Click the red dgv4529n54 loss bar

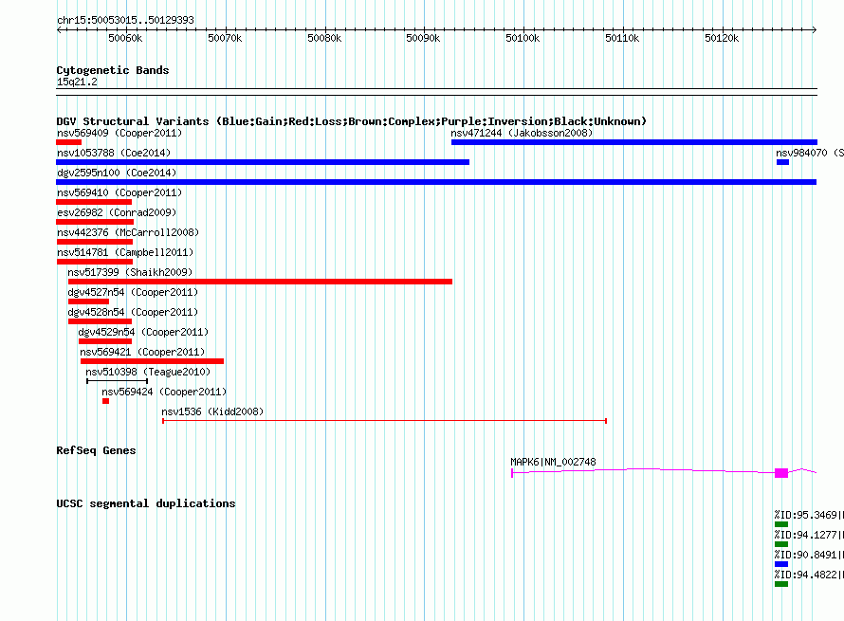[105, 341]
